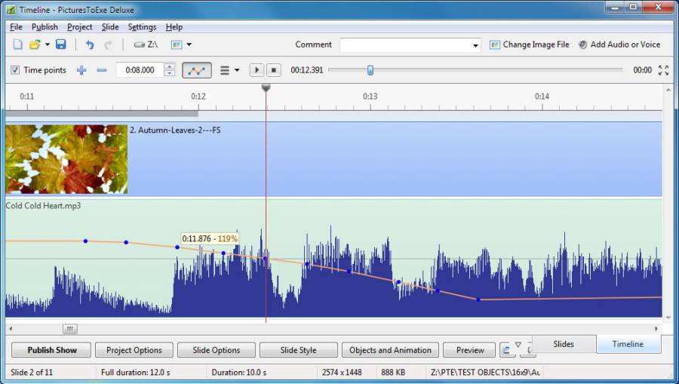This screenshot has width=679, height=384.
Task: Select the Autumn-Leaves slide thumbnail
Action: pyautogui.click(x=66, y=159)
